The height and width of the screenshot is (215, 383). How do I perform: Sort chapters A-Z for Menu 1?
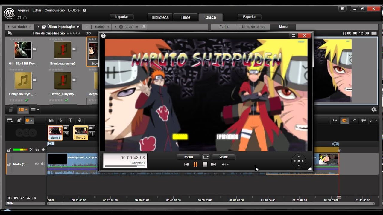tap(66, 133)
